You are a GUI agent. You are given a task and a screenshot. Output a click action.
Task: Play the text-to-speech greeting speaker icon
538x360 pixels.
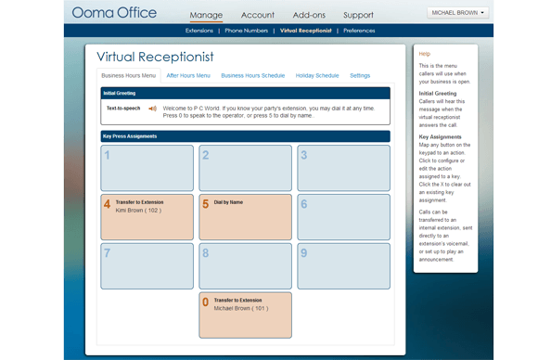point(153,109)
